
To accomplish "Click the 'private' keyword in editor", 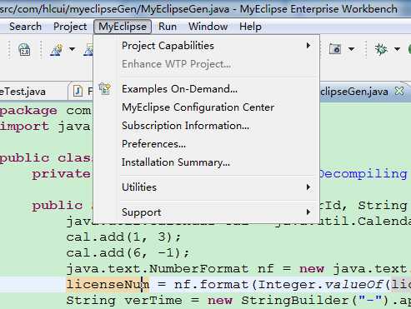I will [61, 174].
